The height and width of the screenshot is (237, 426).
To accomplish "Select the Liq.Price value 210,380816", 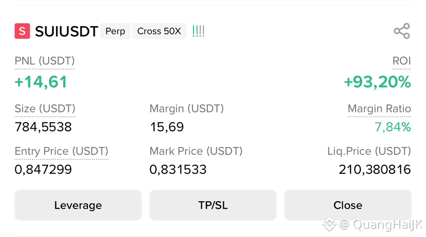I will [375, 170].
